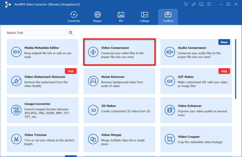Open GIF Maker title text
Viewport: 242px width, 157px height.
pyautogui.click(x=186, y=77)
